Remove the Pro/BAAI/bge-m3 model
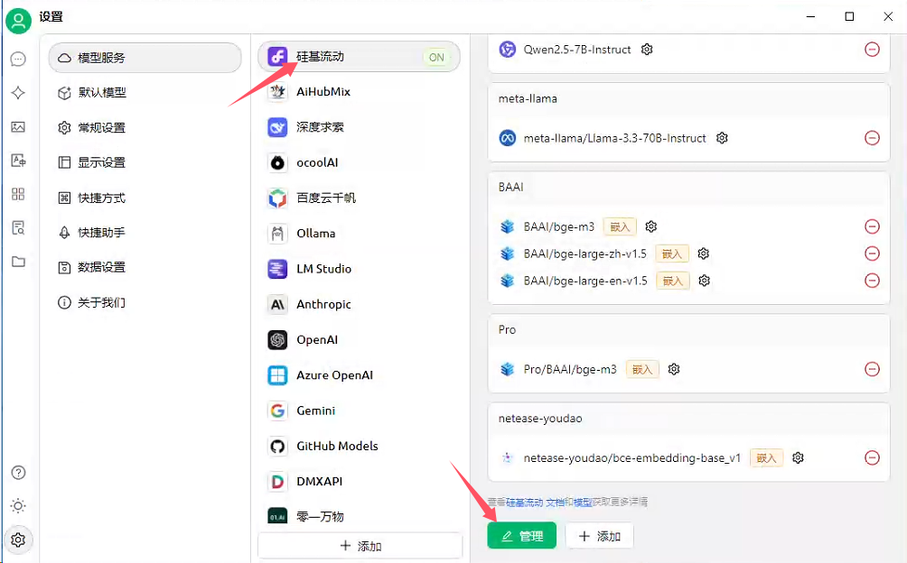Screen dimensions: 907x563 (873, 369)
